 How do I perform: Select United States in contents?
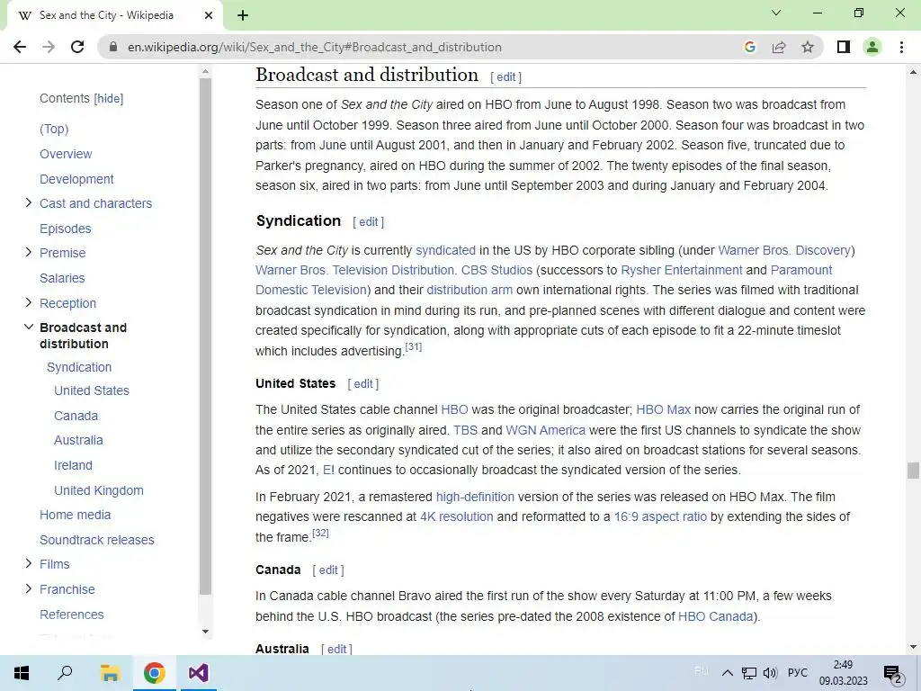point(92,390)
